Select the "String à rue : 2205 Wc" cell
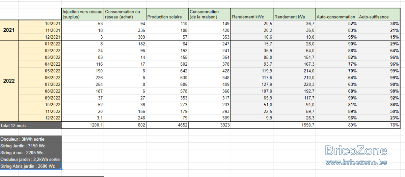 pos(31,152)
